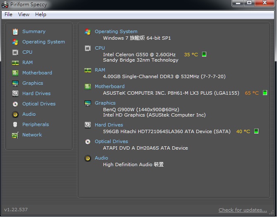The image size is (277, 217).
Task: Click the Audio speaker icon in sidebar
Action: coord(15,114)
